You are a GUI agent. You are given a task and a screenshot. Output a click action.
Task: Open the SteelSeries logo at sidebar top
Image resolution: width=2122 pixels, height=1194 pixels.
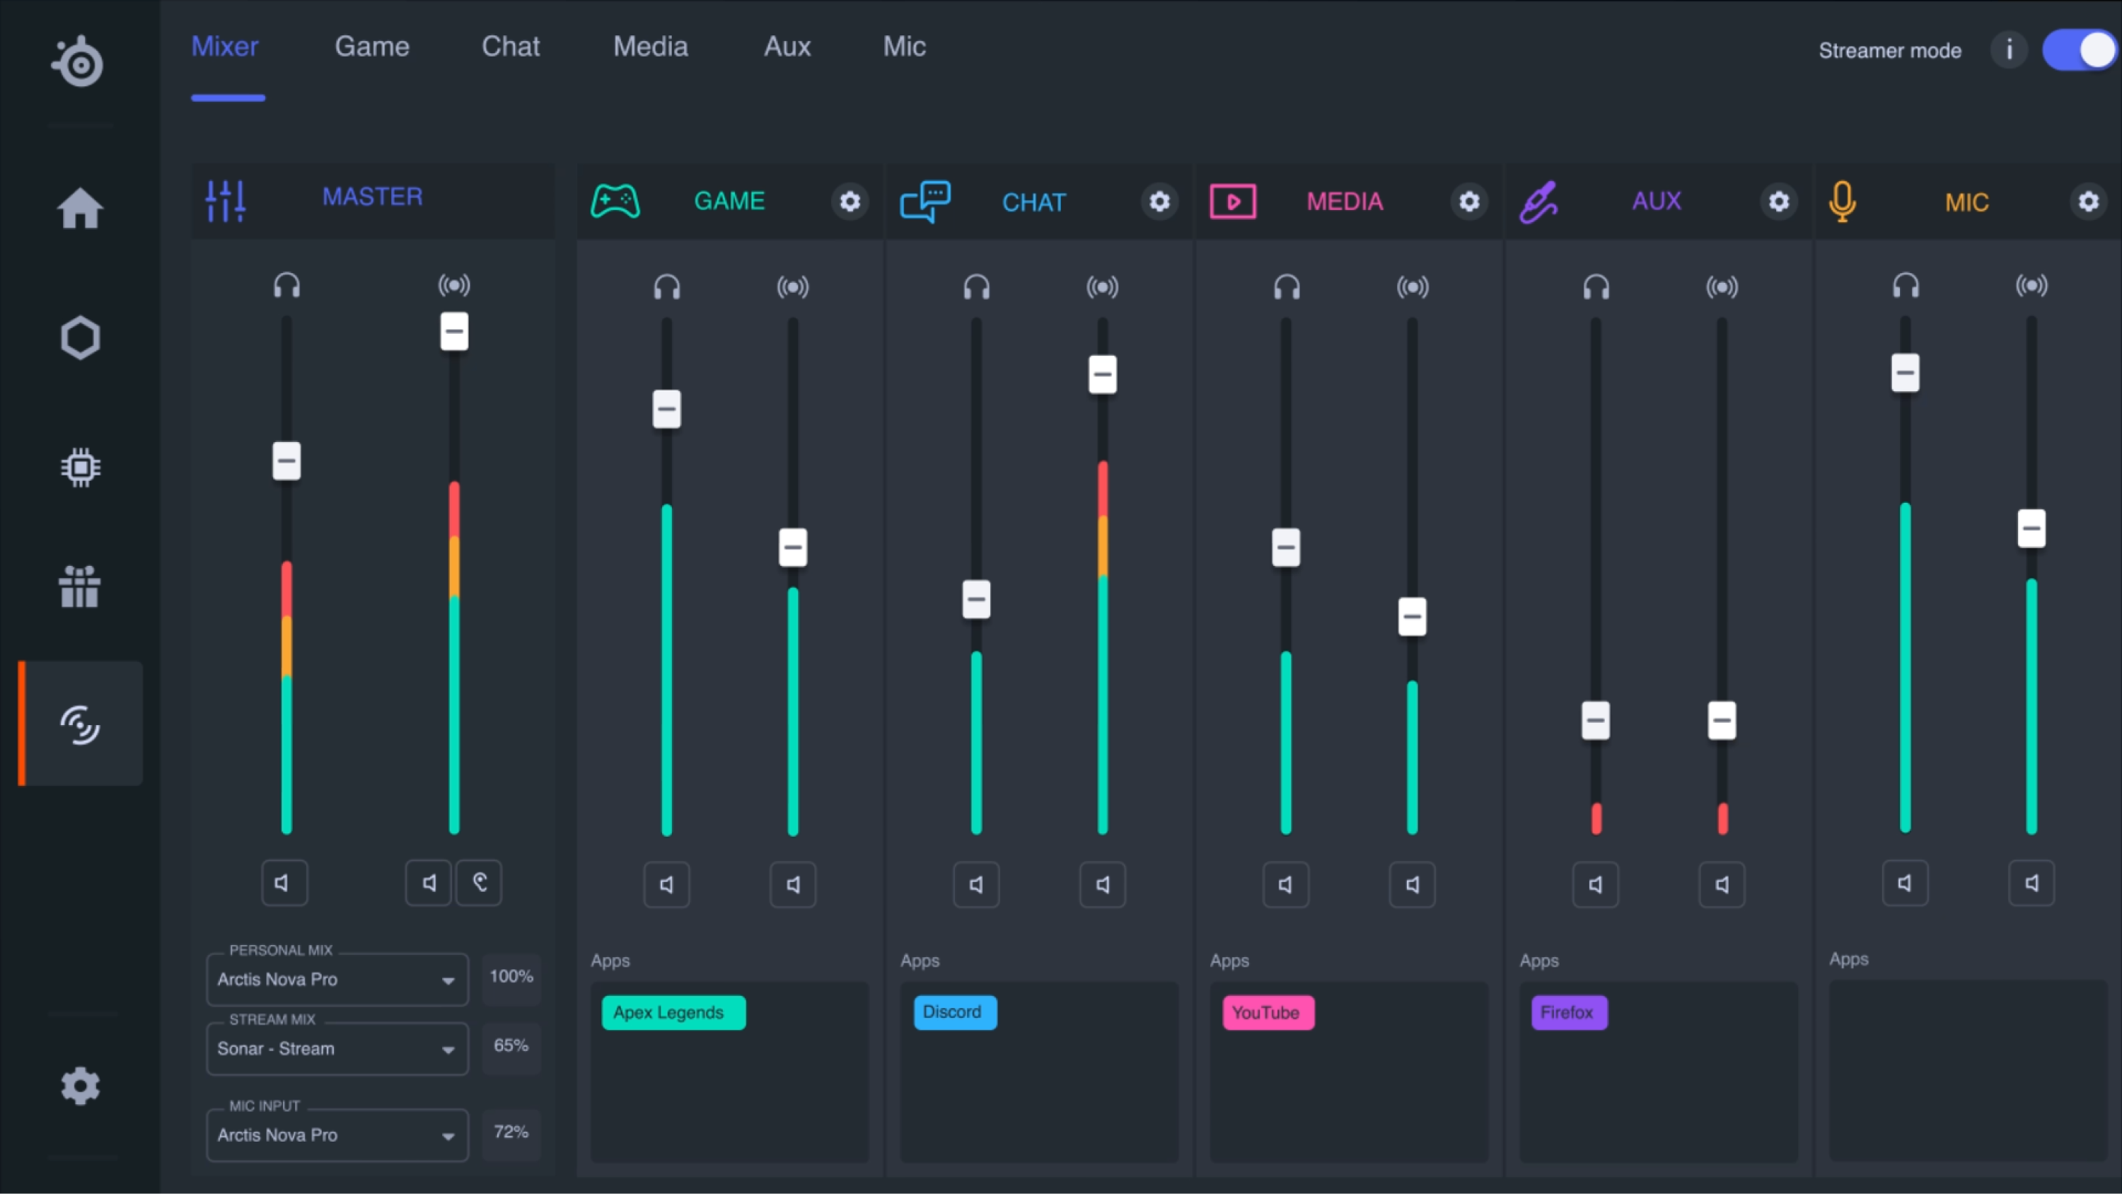79,62
